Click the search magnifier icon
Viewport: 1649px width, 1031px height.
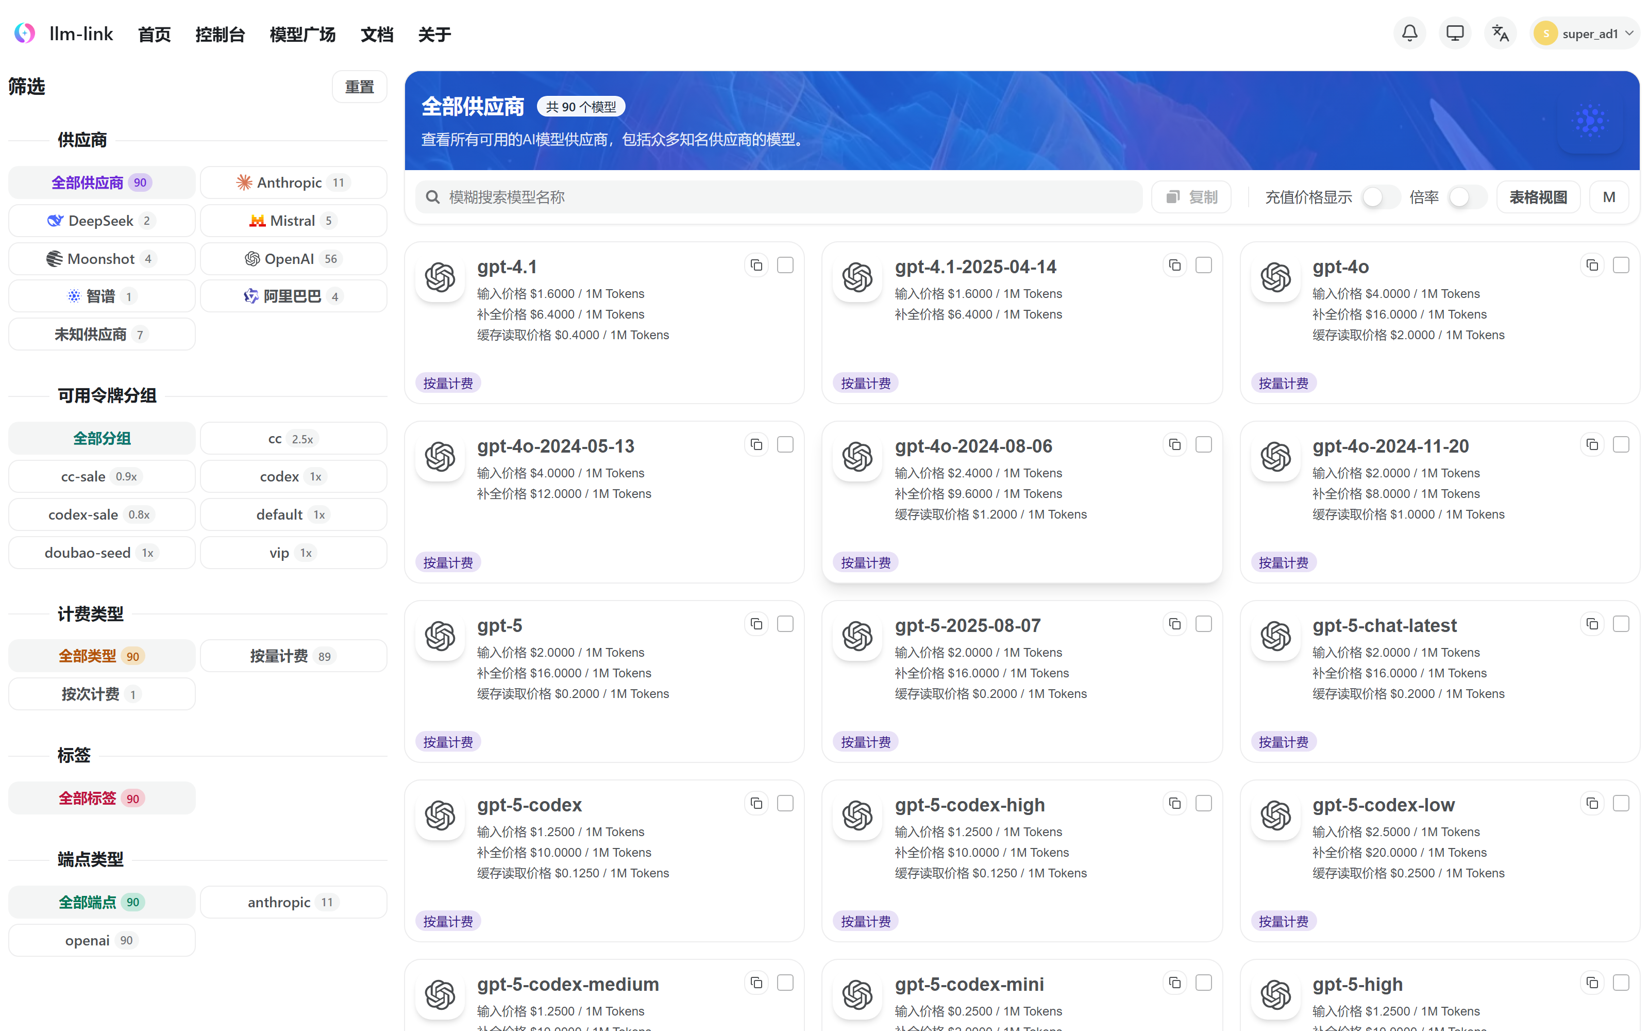(432, 197)
